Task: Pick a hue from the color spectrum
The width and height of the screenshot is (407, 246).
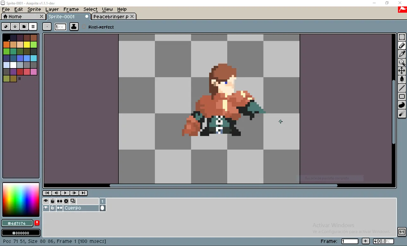Action: pyautogui.click(x=21, y=200)
